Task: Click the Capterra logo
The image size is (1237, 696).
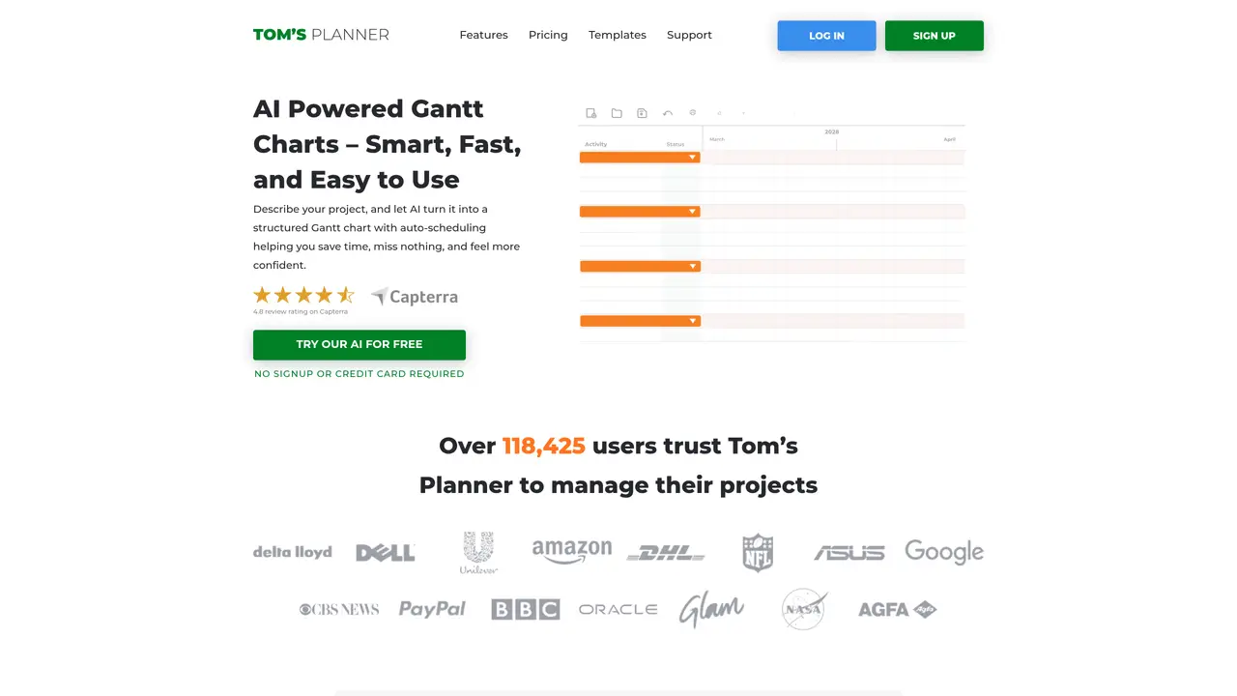Action: [415, 297]
